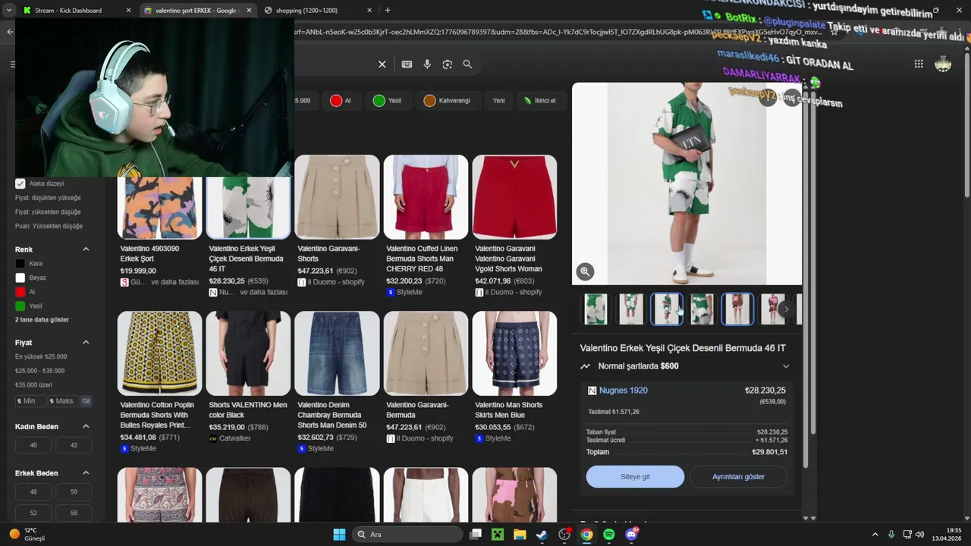The width and height of the screenshot is (971, 546).
Task: Toggle men's size 50 filter
Action: (74, 492)
